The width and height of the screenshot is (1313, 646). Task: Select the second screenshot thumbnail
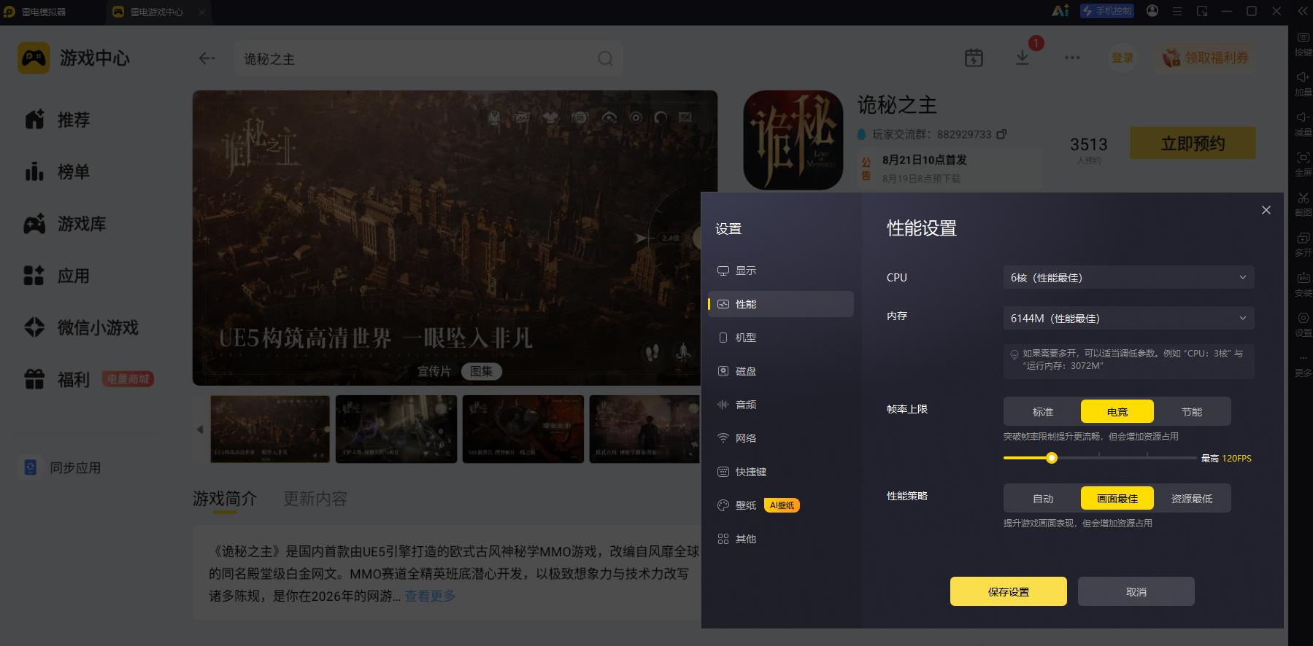(x=396, y=429)
